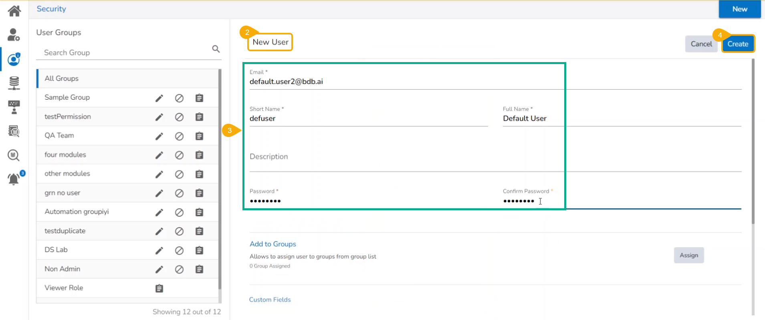Disable the testPermission group
The width and height of the screenshot is (765, 320).
point(179,117)
